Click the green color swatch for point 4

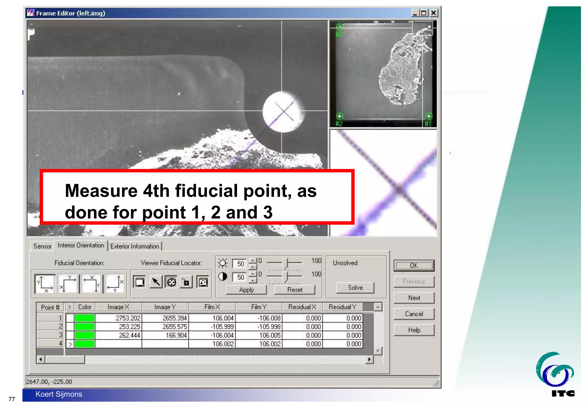(85, 344)
